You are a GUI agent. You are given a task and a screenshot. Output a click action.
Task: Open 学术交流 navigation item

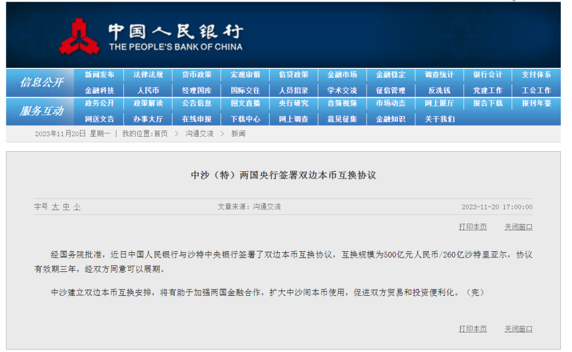[x=342, y=90]
